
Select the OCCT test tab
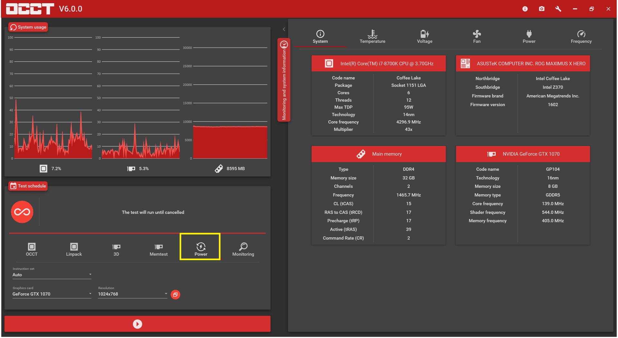pyautogui.click(x=32, y=250)
